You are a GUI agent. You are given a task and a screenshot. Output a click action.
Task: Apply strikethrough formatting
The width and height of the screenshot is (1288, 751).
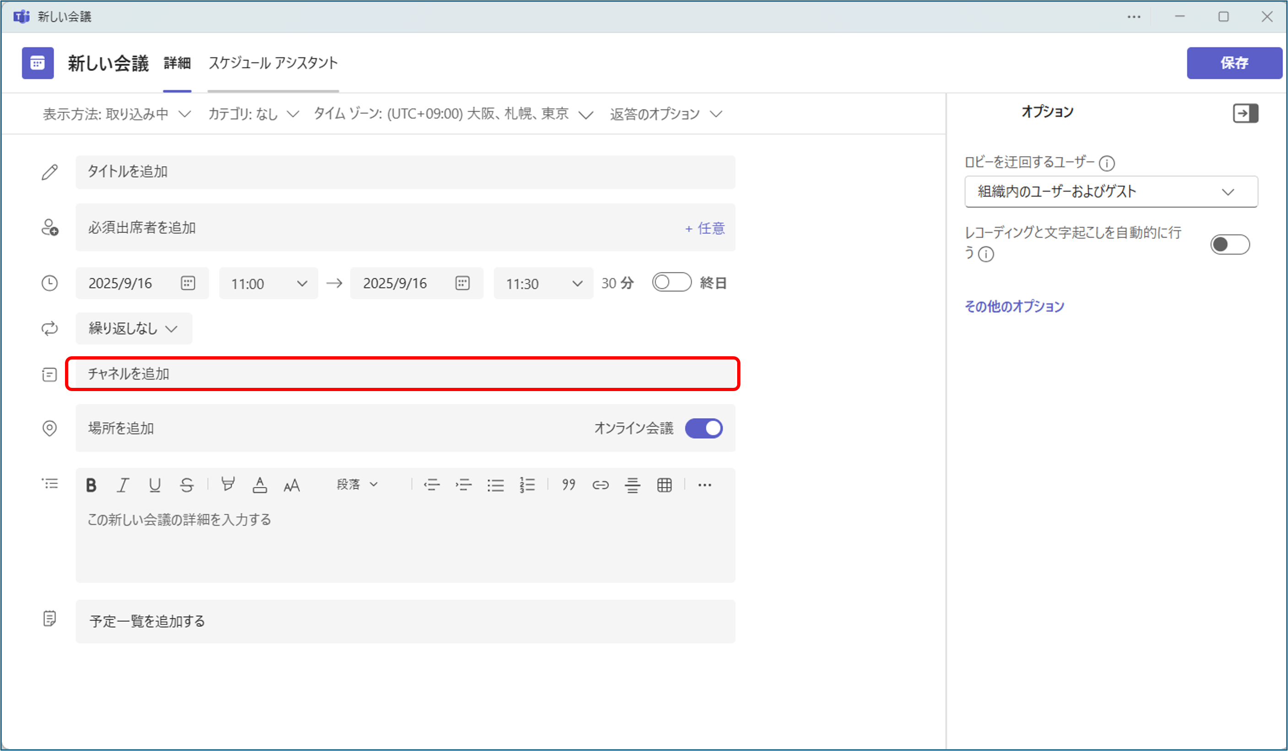[186, 484]
